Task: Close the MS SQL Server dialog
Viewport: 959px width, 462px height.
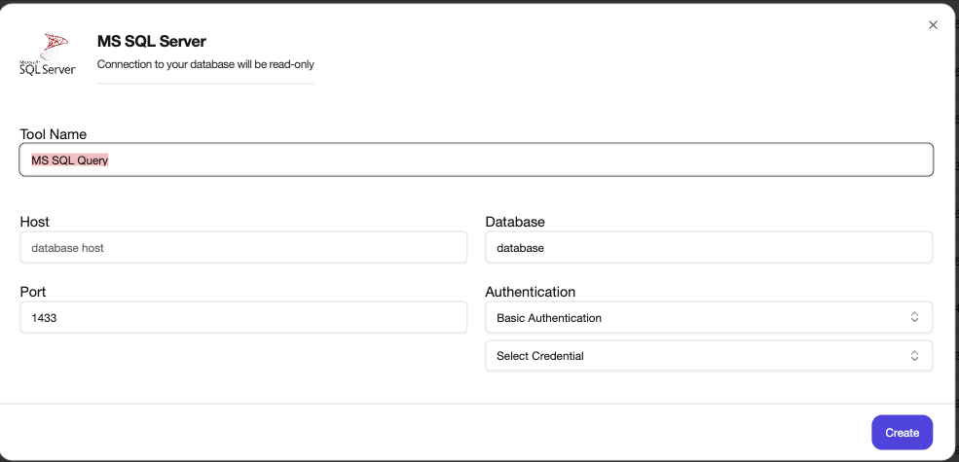Action: coord(933,25)
